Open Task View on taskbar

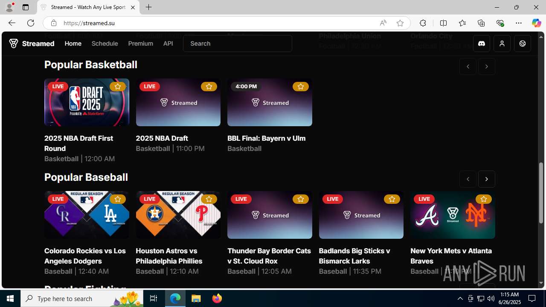click(154, 298)
